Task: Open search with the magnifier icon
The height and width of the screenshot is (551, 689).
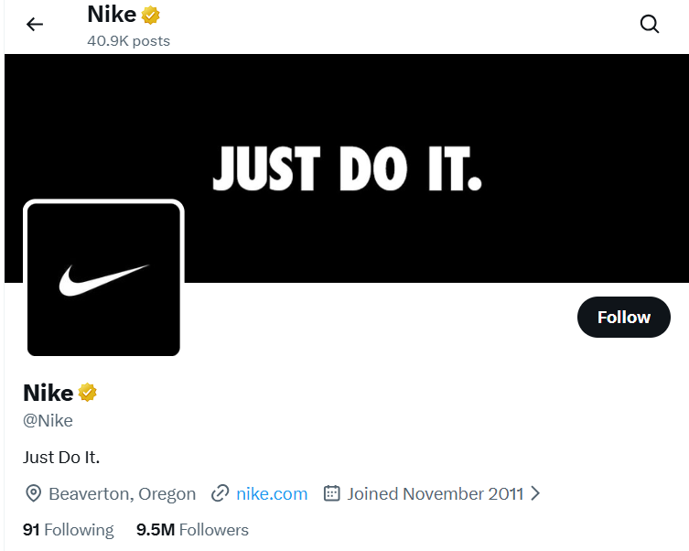Action: [650, 25]
